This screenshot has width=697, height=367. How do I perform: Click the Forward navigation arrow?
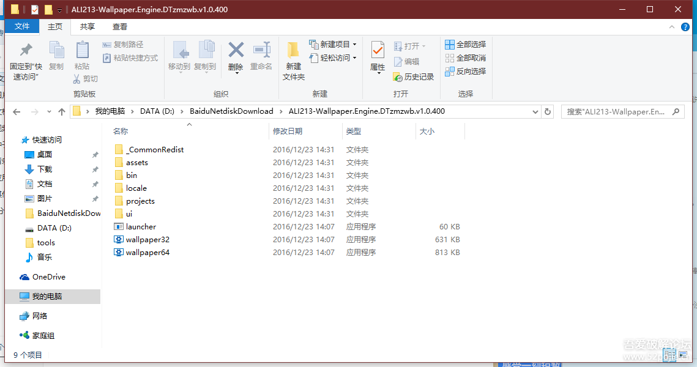(x=34, y=112)
